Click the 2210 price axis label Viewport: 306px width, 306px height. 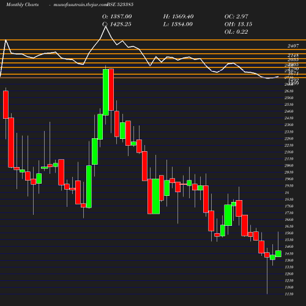pos(289,145)
